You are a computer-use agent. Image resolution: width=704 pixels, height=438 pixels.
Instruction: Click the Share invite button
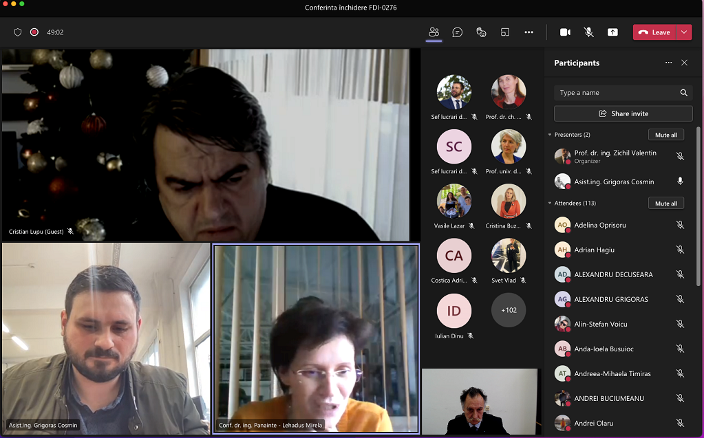623,113
